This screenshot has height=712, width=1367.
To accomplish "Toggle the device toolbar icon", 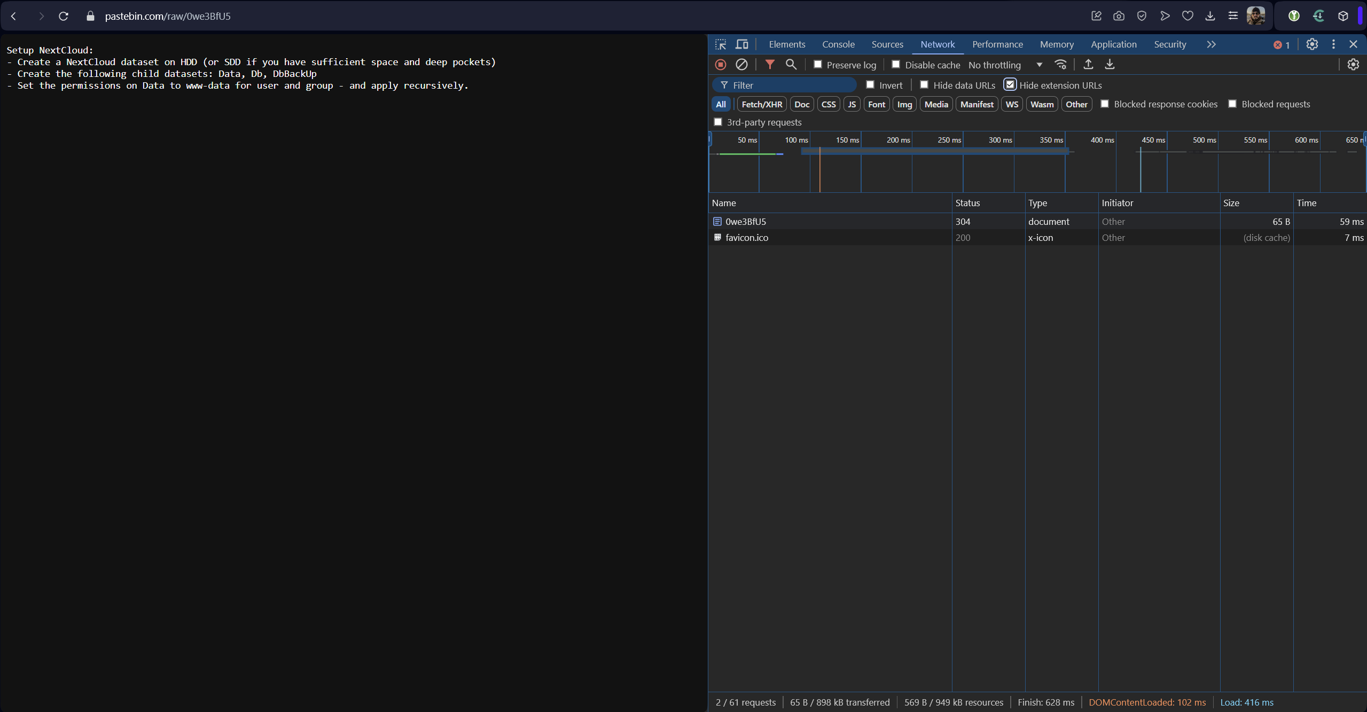I will click(x=742, y=44).
